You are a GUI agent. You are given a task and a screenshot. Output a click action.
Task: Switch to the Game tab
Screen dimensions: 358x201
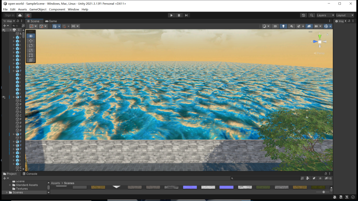(51, 21)
